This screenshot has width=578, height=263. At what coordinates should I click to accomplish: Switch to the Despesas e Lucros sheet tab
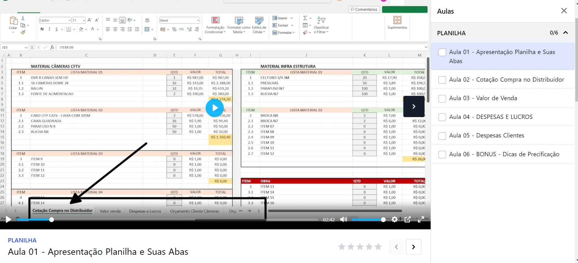click(x=145, y=211)
